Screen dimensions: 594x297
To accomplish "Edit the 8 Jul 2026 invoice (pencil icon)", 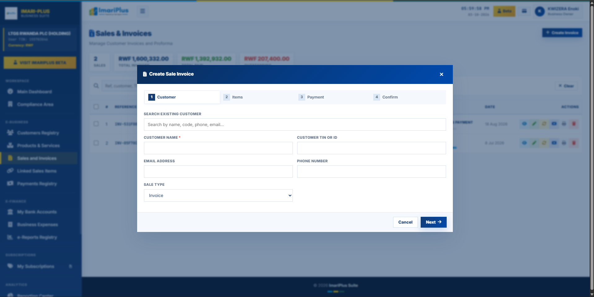I will tap(534, 143).
